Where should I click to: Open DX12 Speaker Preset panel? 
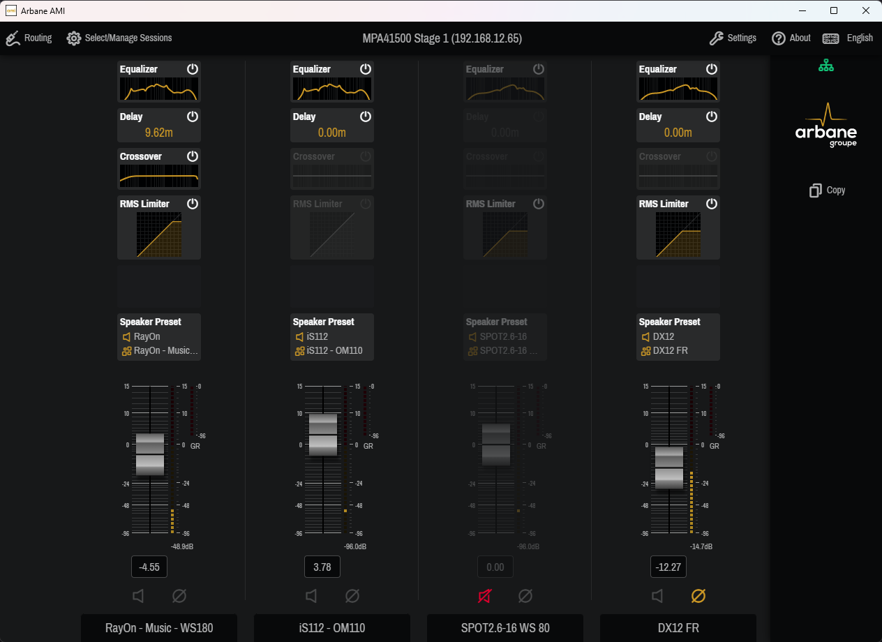click(x=678, y=337)
